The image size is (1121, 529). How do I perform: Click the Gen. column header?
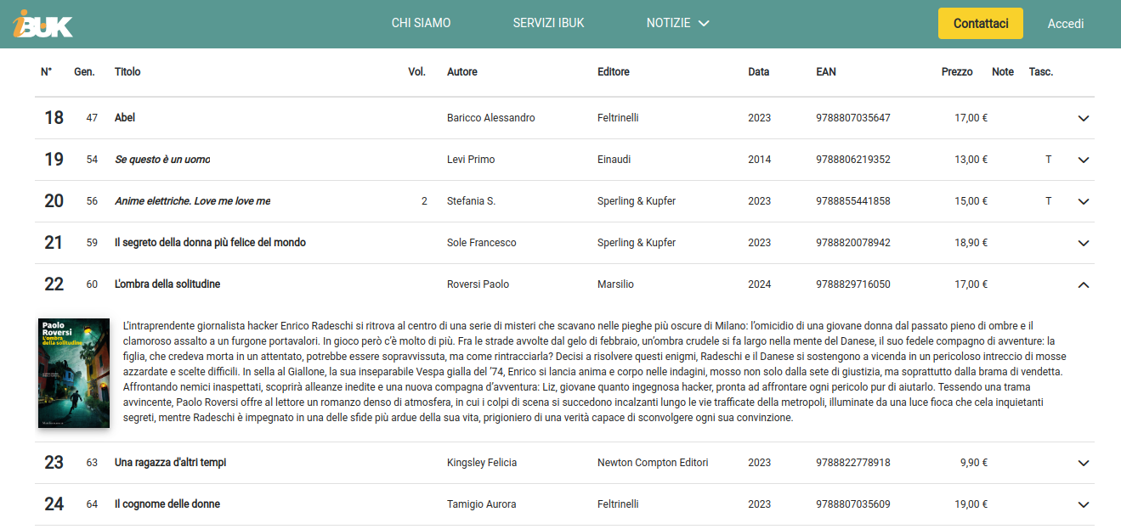[84, 72]
